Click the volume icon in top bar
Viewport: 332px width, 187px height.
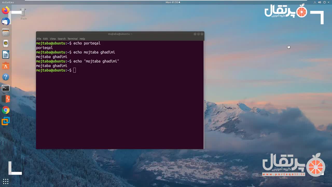point(320,2)
